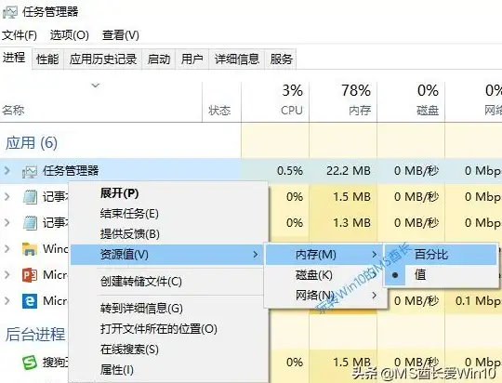502x383 pixels.
Task: Switch to the 服务 tab
Action: (x=281, y=59)
